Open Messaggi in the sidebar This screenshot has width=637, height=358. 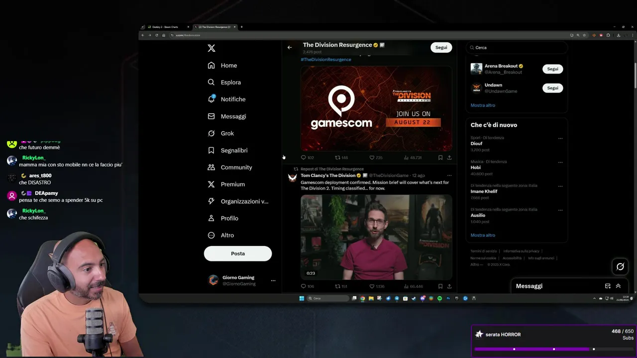227,116
